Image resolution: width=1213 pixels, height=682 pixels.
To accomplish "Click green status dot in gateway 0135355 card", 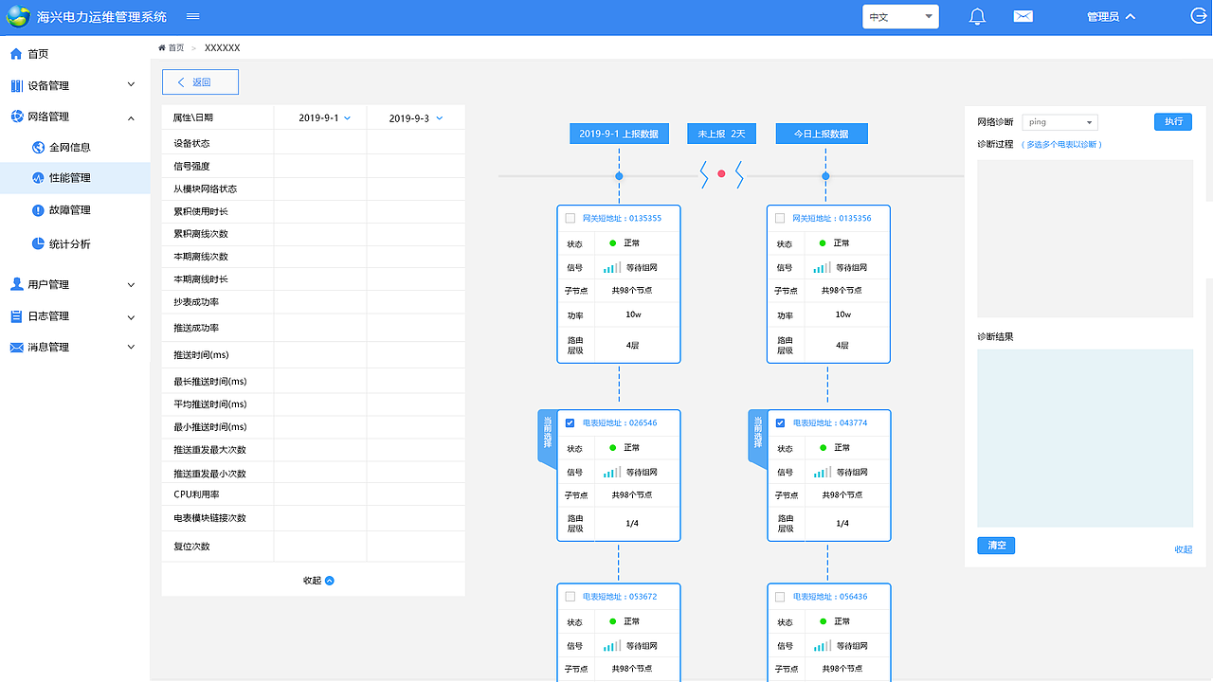I will click(x=613, y=242).
